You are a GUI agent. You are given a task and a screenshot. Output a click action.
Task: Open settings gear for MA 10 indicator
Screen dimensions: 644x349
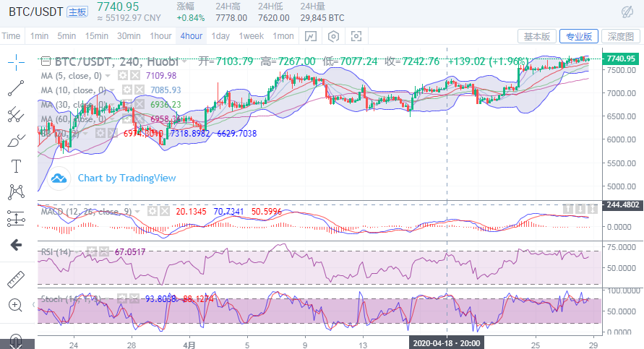(x=127, y=90)
